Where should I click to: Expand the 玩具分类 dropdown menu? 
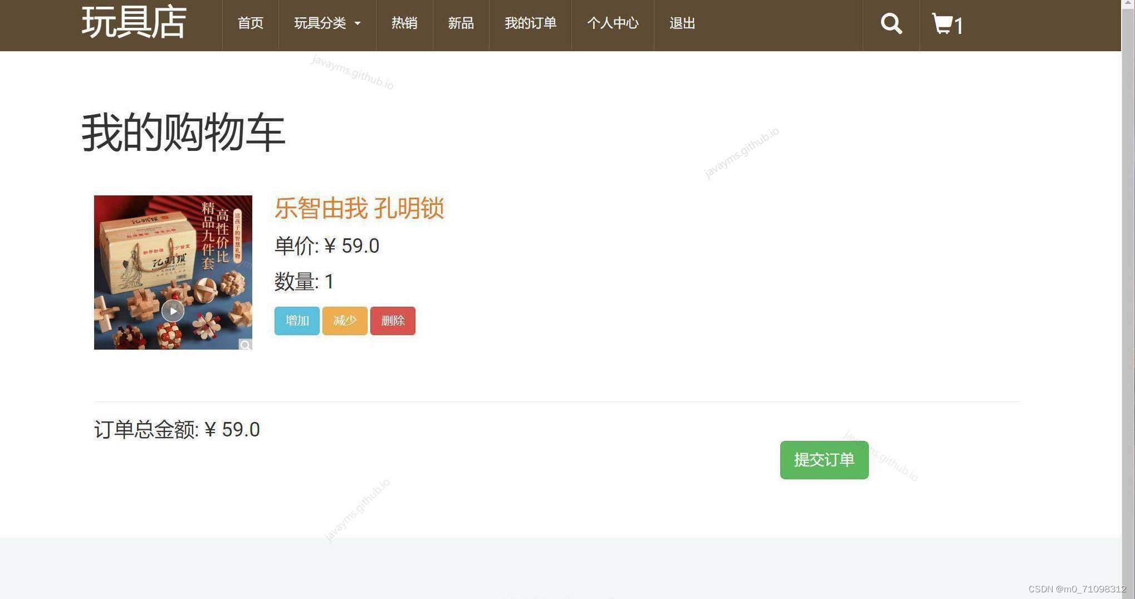327,23
